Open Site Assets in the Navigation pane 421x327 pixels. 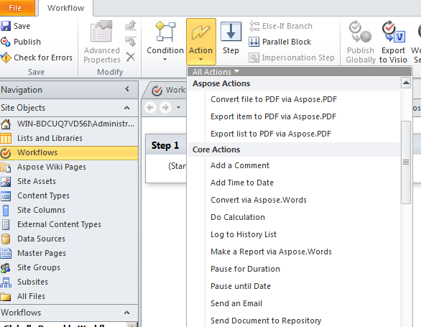(69, 181)
